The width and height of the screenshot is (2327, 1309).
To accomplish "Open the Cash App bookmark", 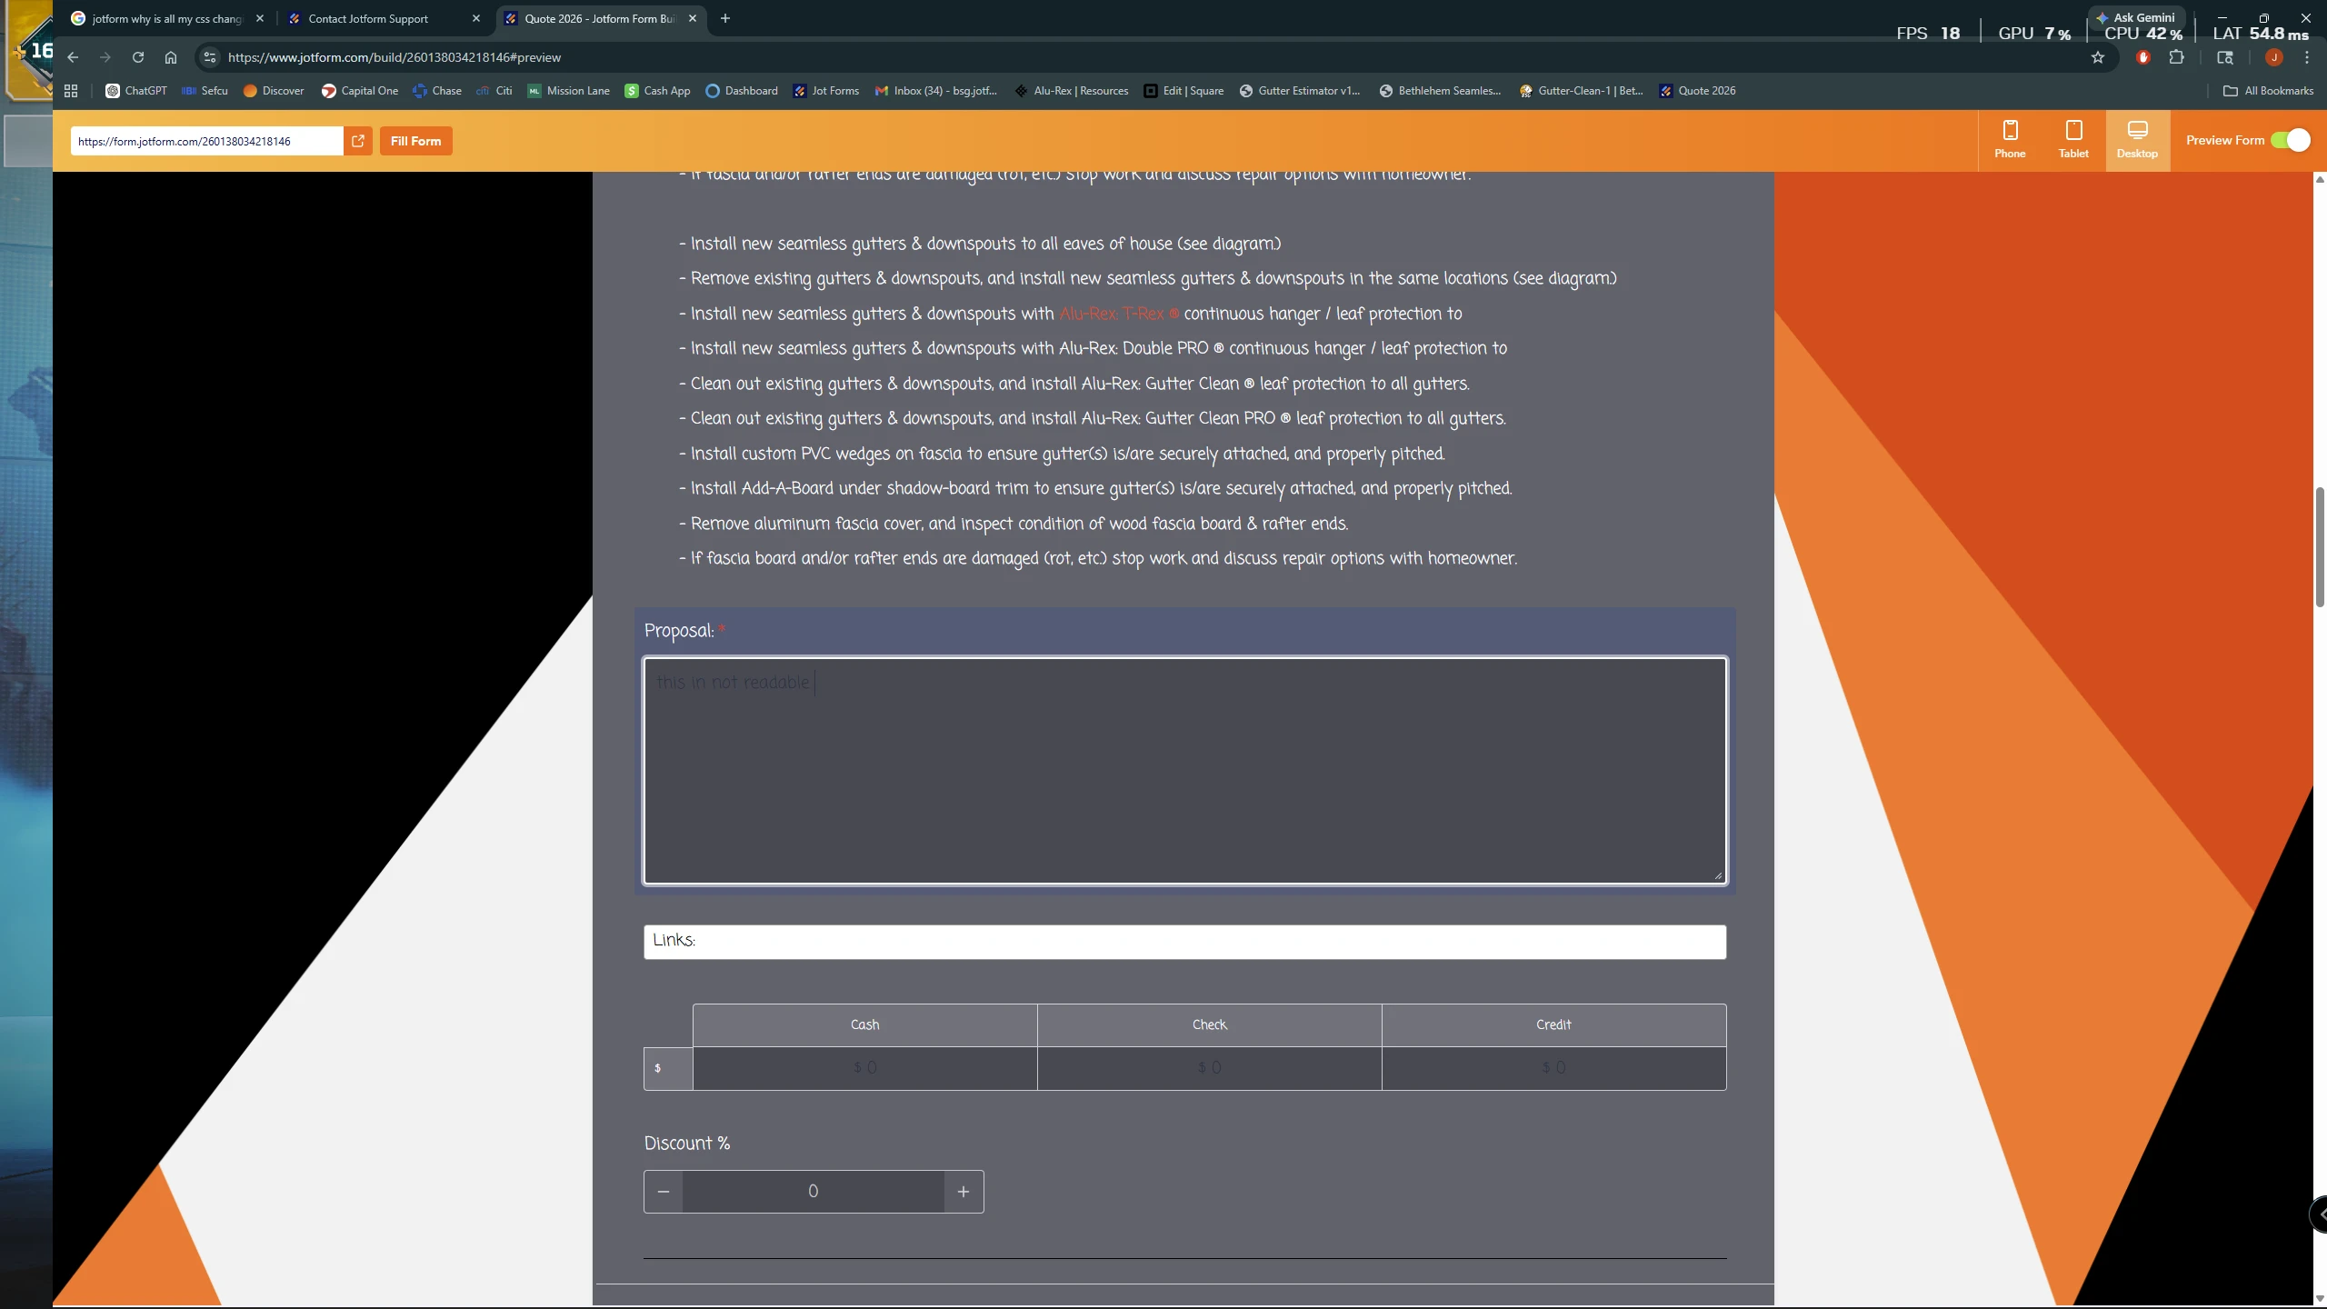I will pyautogui.click(x=657, y=90).
